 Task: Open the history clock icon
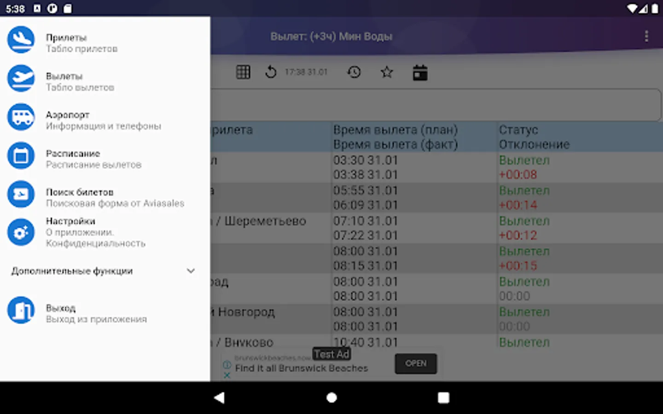coord(354,72)
